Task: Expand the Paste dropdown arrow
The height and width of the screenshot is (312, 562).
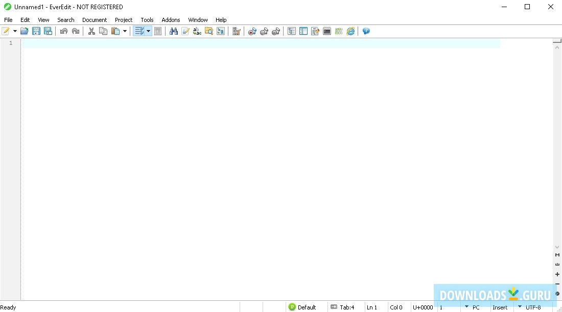Action: tap(125, 31)
